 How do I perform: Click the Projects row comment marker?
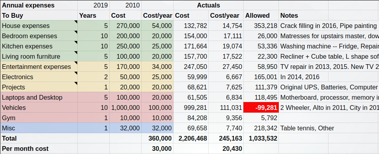point(76,83)
